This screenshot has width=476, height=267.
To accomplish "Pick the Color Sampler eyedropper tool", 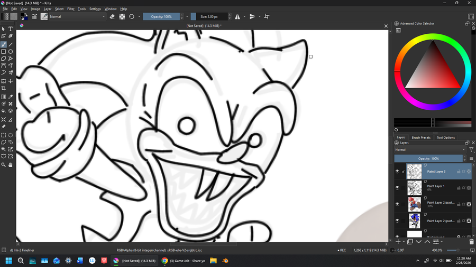I will pos(11,97).
